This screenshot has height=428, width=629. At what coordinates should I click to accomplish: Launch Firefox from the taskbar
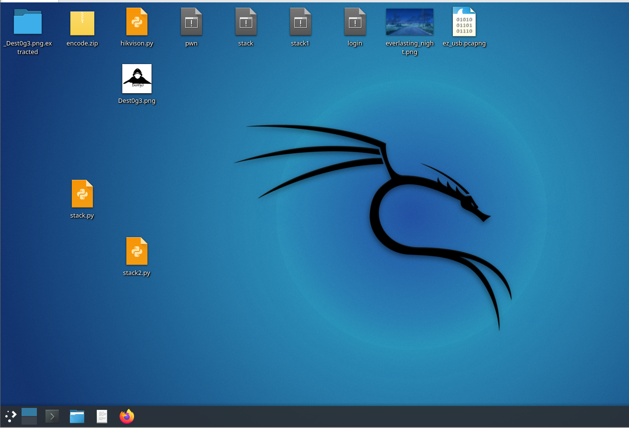tap(127, 416)
